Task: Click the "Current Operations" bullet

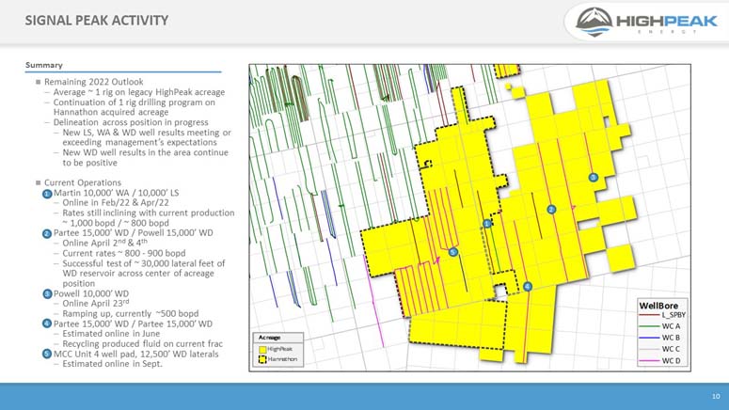Action: pos(83,182)
